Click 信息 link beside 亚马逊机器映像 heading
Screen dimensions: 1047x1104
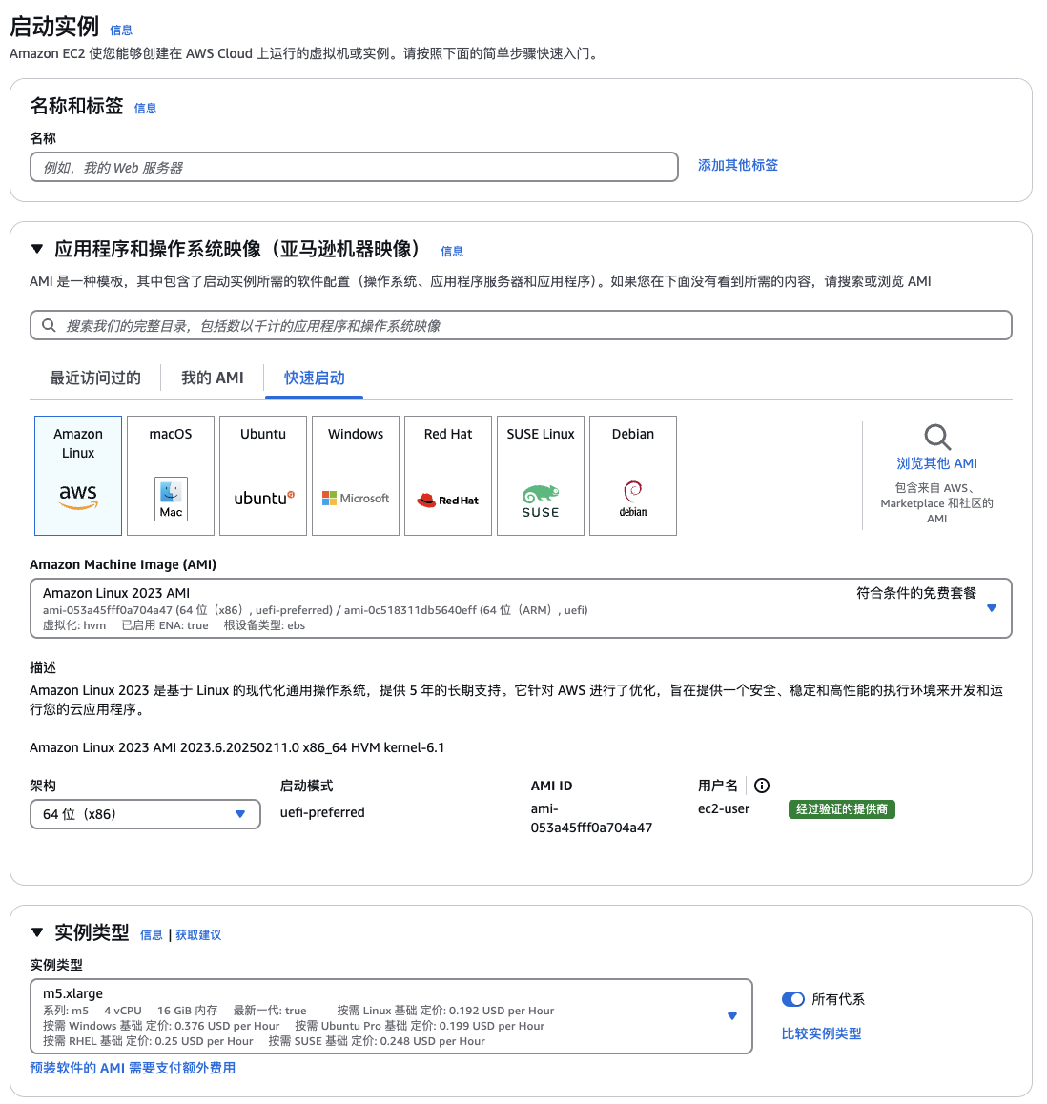tap(452, 252)
